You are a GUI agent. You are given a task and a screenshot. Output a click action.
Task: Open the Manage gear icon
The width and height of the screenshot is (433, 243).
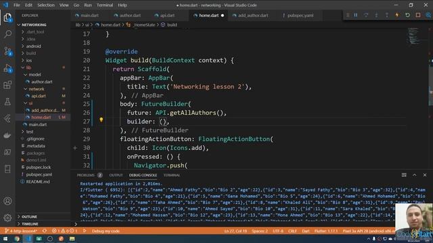[x=7, y=217]
